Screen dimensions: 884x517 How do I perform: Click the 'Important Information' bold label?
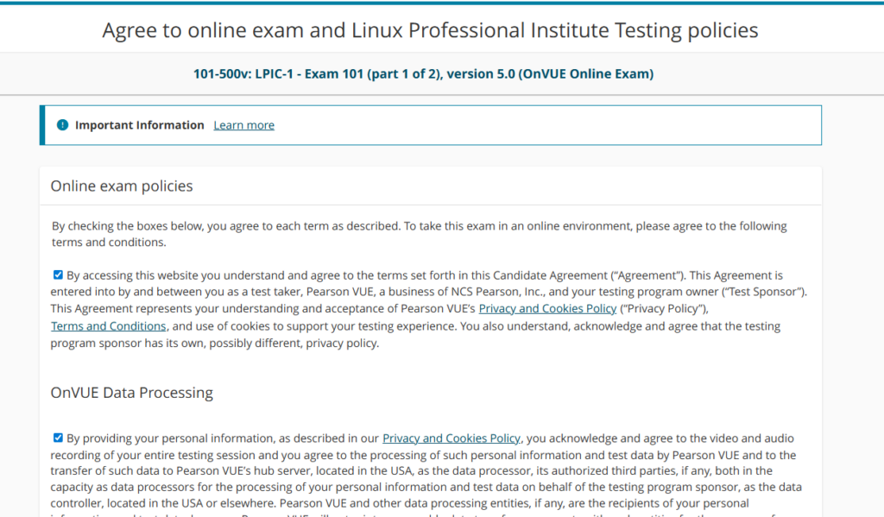[x=140, y=125]
